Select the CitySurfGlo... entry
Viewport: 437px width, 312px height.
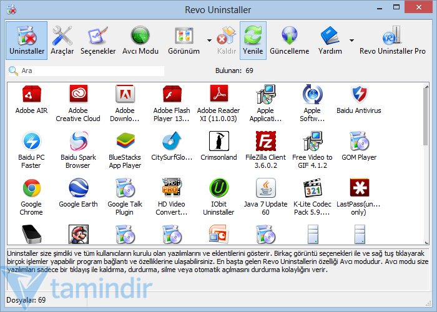pyautogui.click(x=172, y=147)
